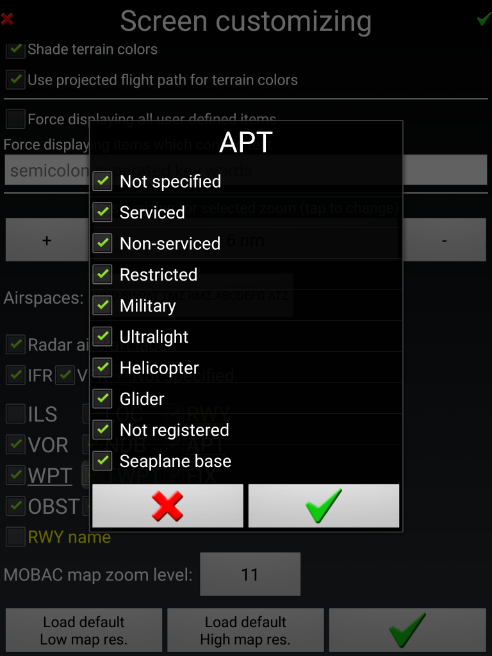Tap the green check beside Screen customizing title
Image resolution: width=492 pixels, height=656 pixels.
point(484,19)
